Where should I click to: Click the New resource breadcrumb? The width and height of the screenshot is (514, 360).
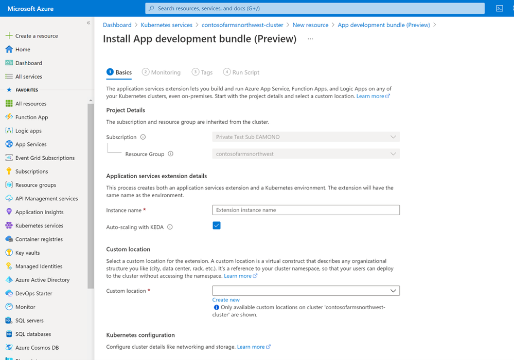(x=310, y=25)
